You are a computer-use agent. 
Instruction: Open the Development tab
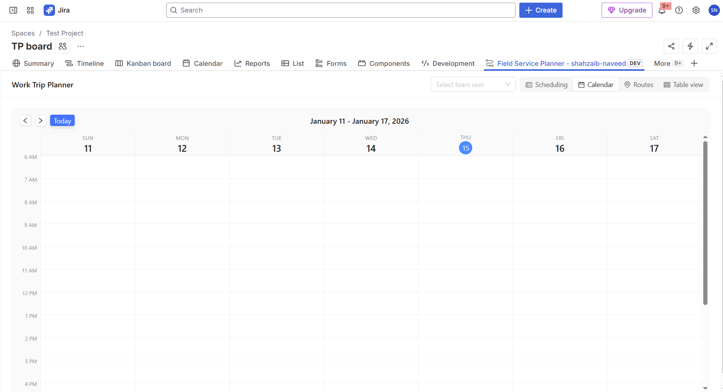[x=448, y=63]
